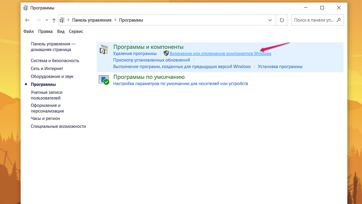
Task: Expand recent locations next to forward arrow
Action: tap(46, 20)
